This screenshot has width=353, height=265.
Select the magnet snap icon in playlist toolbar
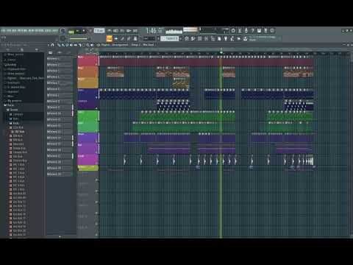[52, 45]
